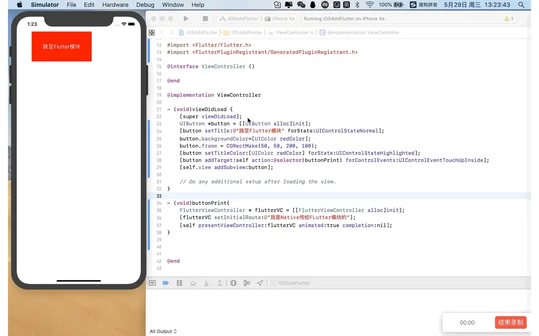Click the Running iOSAddFlutter activity status field

tap(408, 18)
